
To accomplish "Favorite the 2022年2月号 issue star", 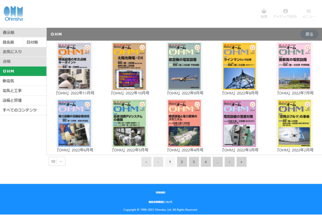I will point(308,104).
